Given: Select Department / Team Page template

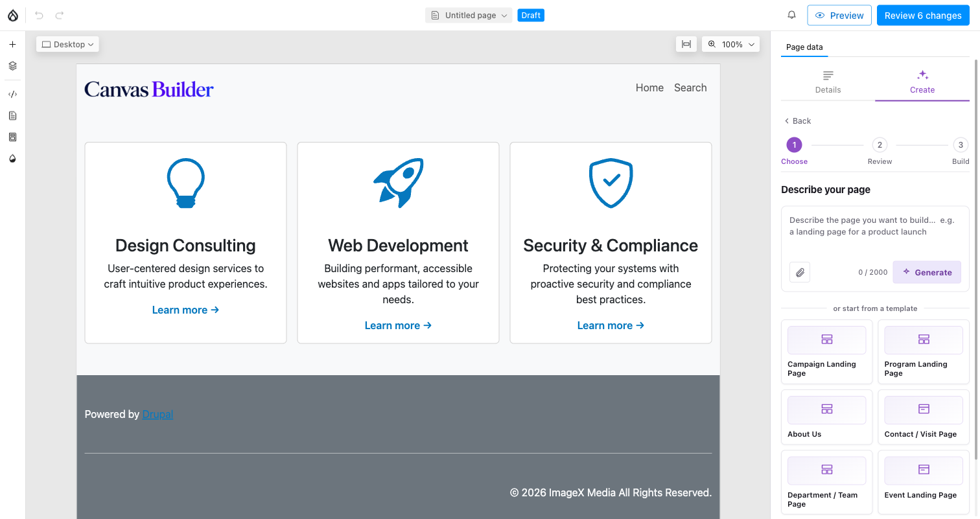Looking at the screenshot, I should pyautogui.click(x=826, y=482).
